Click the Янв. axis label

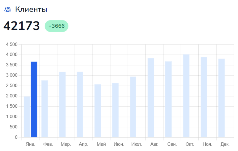[30, 145]
